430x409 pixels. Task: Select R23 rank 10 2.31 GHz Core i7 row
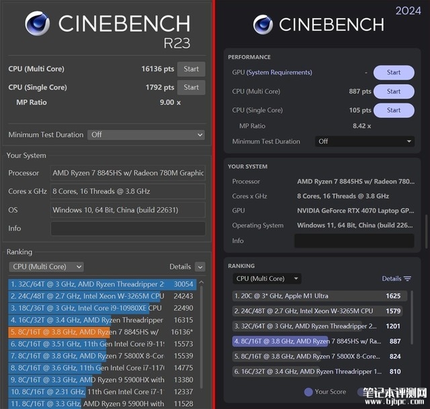point(102,392)
